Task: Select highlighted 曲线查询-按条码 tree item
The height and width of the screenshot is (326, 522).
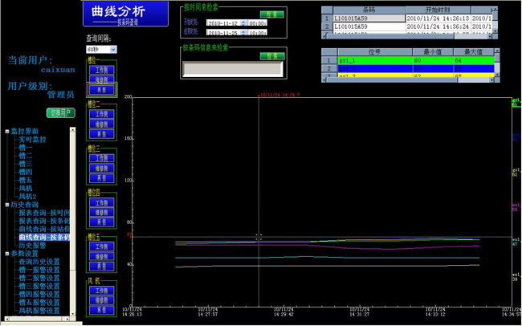Action: (x=44, y=238)
